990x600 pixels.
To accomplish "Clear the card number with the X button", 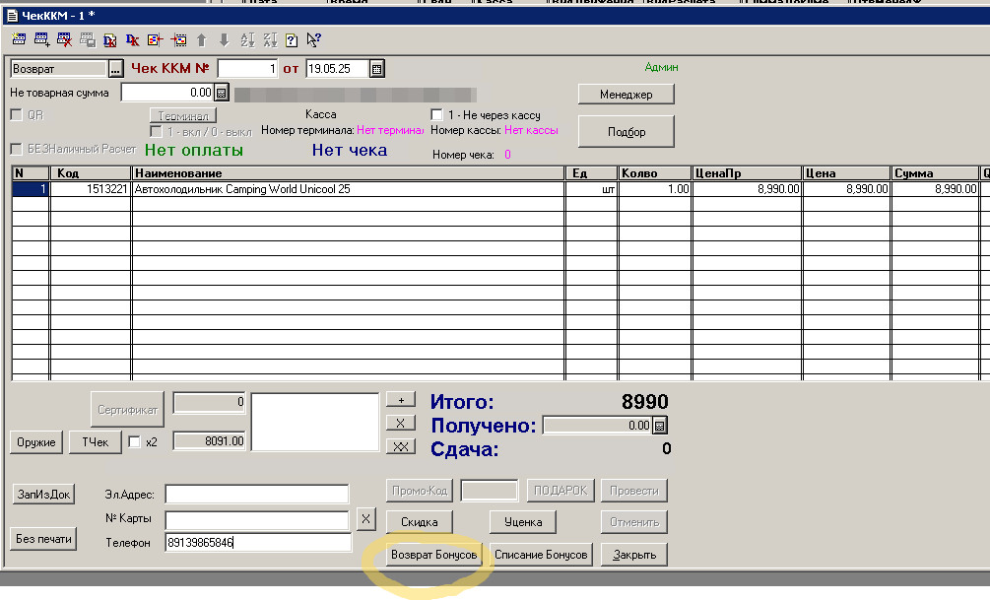I will click(x=365, y=519).
